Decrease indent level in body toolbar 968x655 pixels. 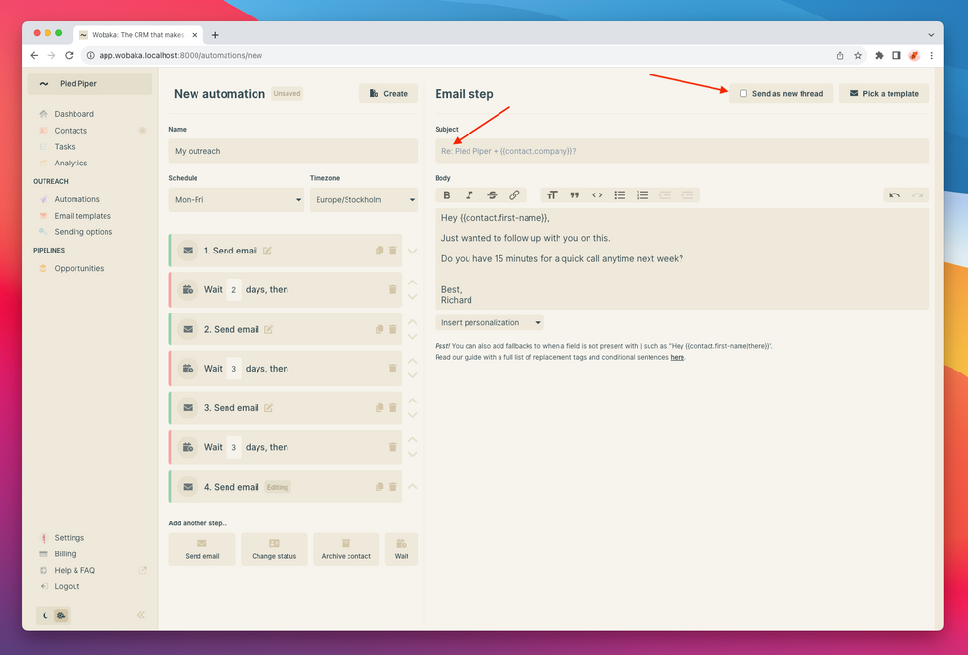point(665,194)
